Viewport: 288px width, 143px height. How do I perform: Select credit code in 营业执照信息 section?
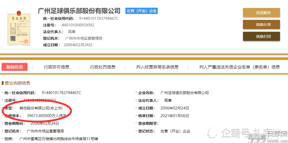(x=61, y=93)
